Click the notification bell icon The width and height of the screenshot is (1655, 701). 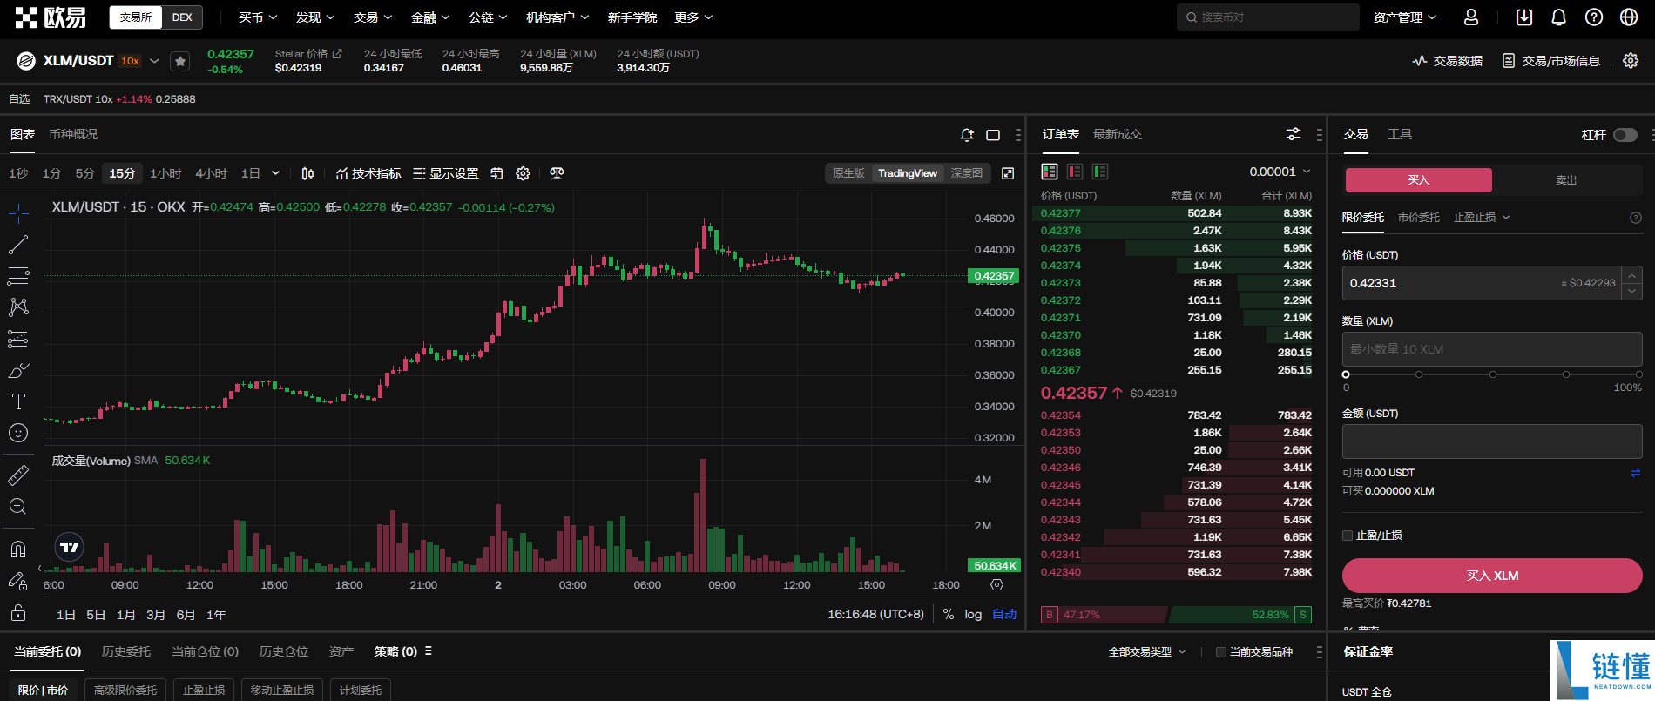[1559, 17]
